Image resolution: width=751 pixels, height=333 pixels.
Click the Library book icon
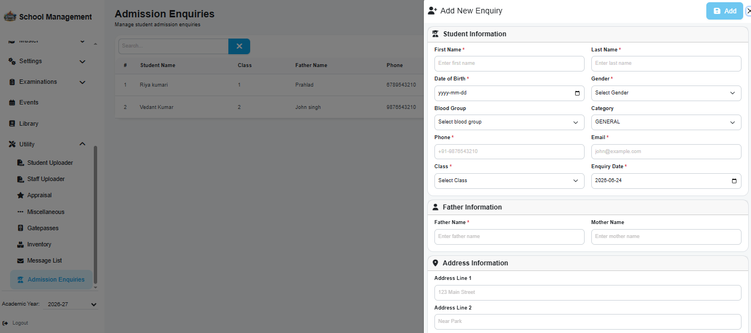coord(12,123)
